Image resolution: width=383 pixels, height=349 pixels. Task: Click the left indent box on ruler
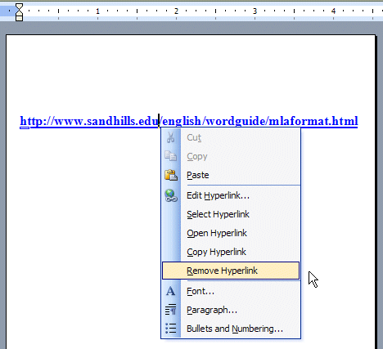(x=19, y=19)
